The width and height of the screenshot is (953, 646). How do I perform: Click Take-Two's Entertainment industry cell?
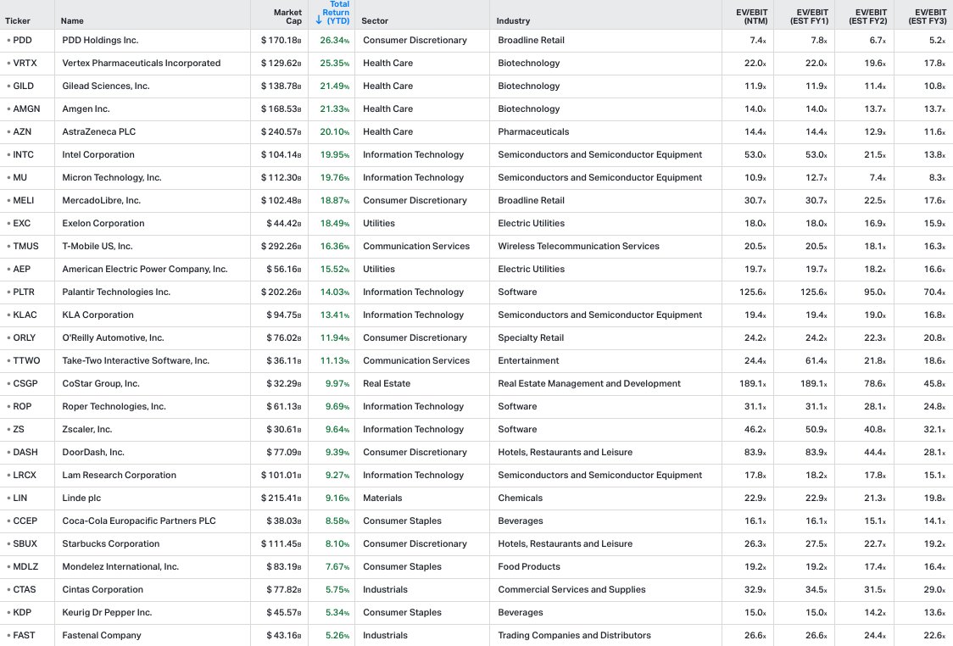pos(528,361)
